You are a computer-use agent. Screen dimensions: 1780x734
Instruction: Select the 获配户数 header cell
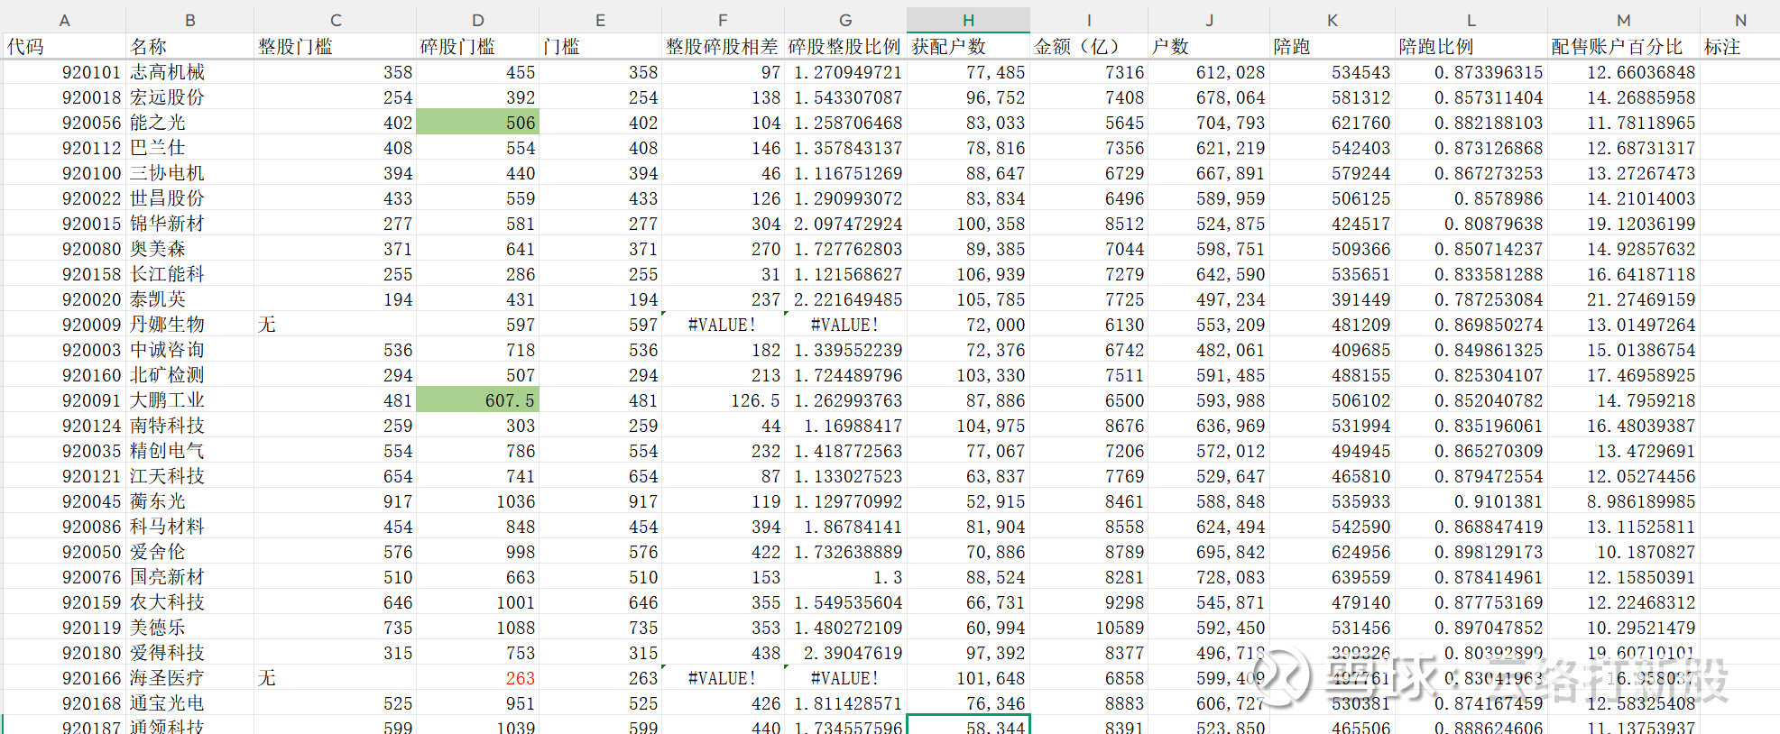[968, 47]
